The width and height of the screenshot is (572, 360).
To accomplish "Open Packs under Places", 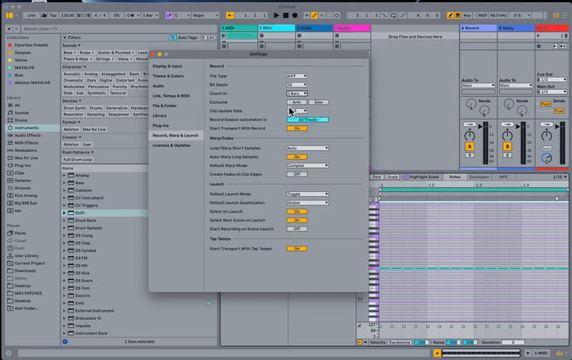I will [21, 233].
